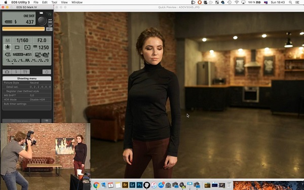Open the View menu
304x190 pixels.
click(x=64, y=3)
